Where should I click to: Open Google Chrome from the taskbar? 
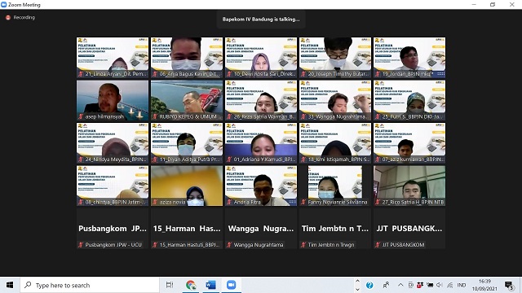pyautogui.click(x=191, y=285)
